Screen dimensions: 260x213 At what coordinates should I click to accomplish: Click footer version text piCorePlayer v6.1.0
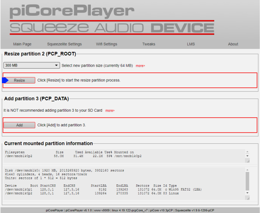tap(79, 211)
